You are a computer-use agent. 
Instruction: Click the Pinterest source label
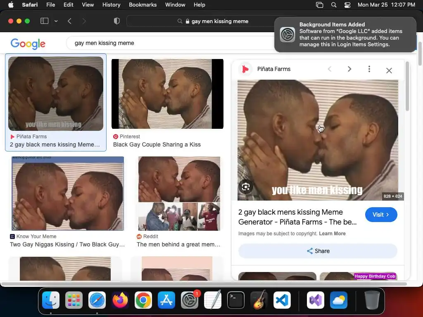[x=126, y=136]
